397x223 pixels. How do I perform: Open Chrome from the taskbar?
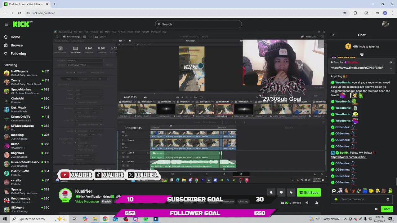click(x=105, y=219)
